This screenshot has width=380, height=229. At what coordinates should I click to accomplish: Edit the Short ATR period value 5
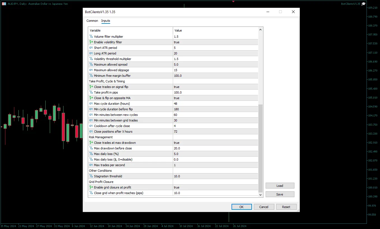(x=216, y=48)
